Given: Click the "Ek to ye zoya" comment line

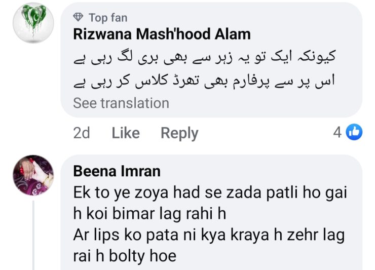Looking at the screenshot, I should point(210,192).
